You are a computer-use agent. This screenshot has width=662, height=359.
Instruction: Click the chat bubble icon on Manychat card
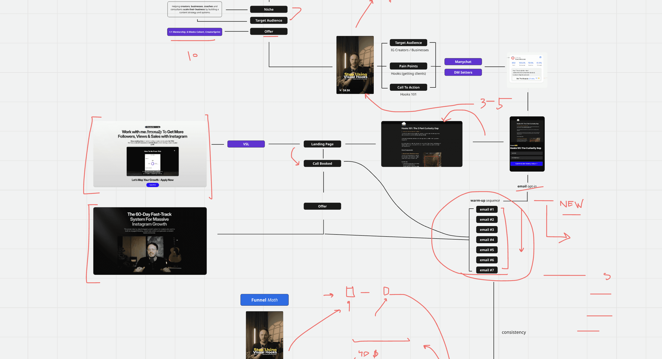click(540, 57)
